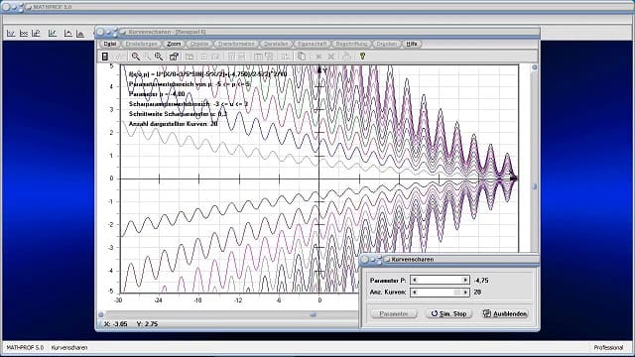Click the X: -3,65 coordinate readout
Image resolution: width=635 pixels, height=357 pixels.
pos(116,324)
